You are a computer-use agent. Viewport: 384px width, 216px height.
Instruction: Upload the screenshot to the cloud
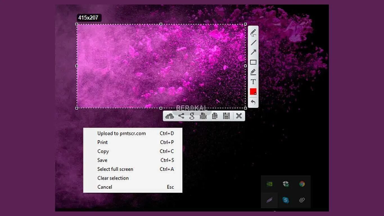170,115
